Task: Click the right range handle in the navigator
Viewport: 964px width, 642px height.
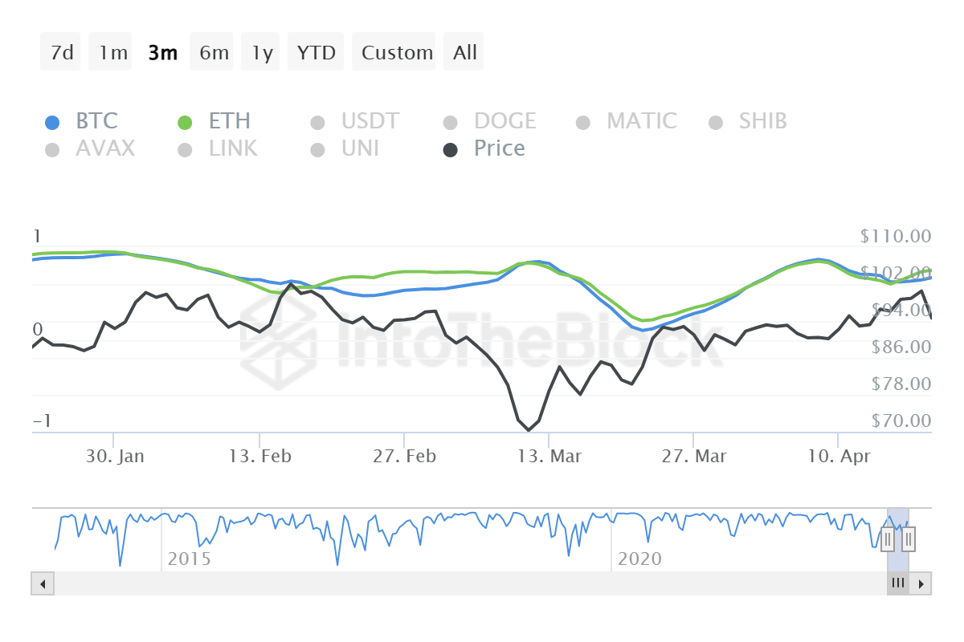Action: coord(907,540)
